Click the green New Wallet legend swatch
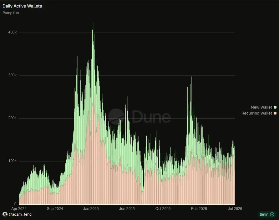Image resolution: width=279 pixels, height=220 pixels. 275,107
